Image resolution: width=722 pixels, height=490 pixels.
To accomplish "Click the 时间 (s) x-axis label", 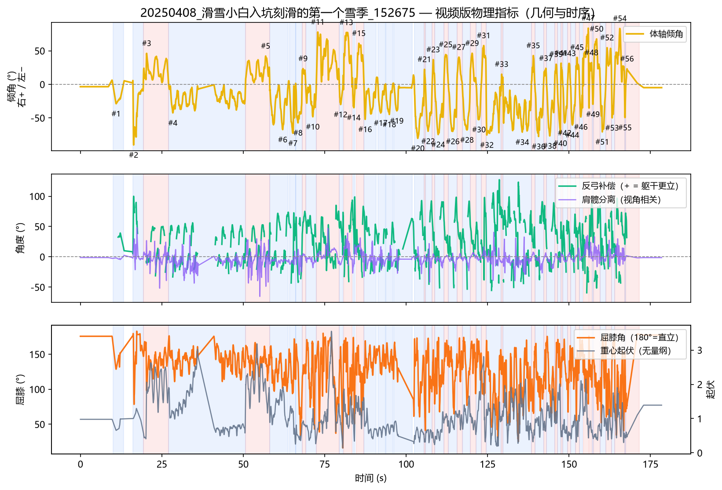I will click(x=371, y=478).
